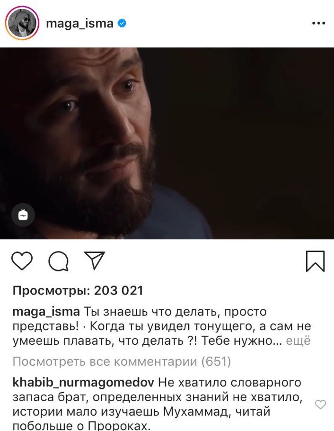Open khabib_nurmagomedov's profile from the comment
334x431 pixels.
83,383
